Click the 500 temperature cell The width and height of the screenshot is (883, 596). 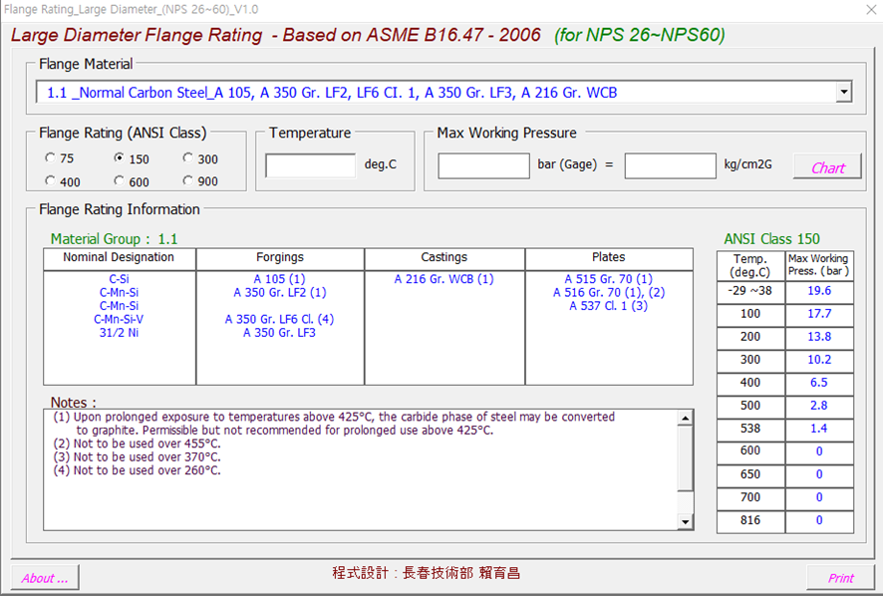coord(750,406)
